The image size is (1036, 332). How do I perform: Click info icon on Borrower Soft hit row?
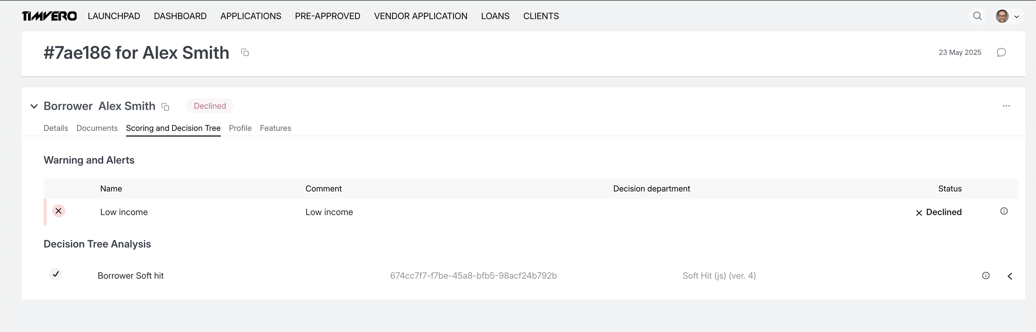tap(986, 276)
